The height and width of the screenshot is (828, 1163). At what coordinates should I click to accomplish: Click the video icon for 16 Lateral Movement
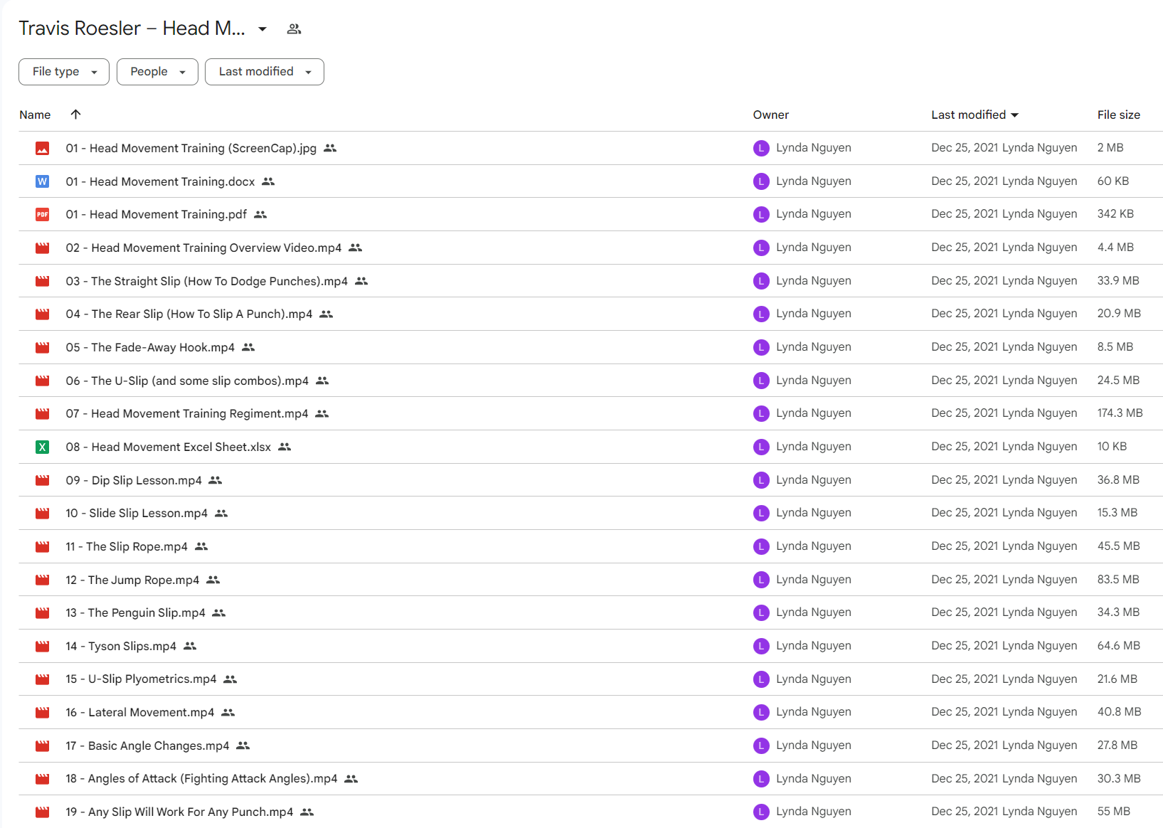click(x=43, y=713)
